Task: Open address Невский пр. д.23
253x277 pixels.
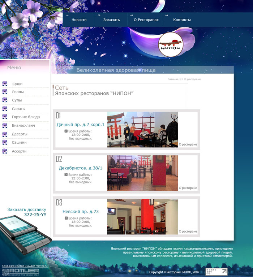Action: pos(81,212)
